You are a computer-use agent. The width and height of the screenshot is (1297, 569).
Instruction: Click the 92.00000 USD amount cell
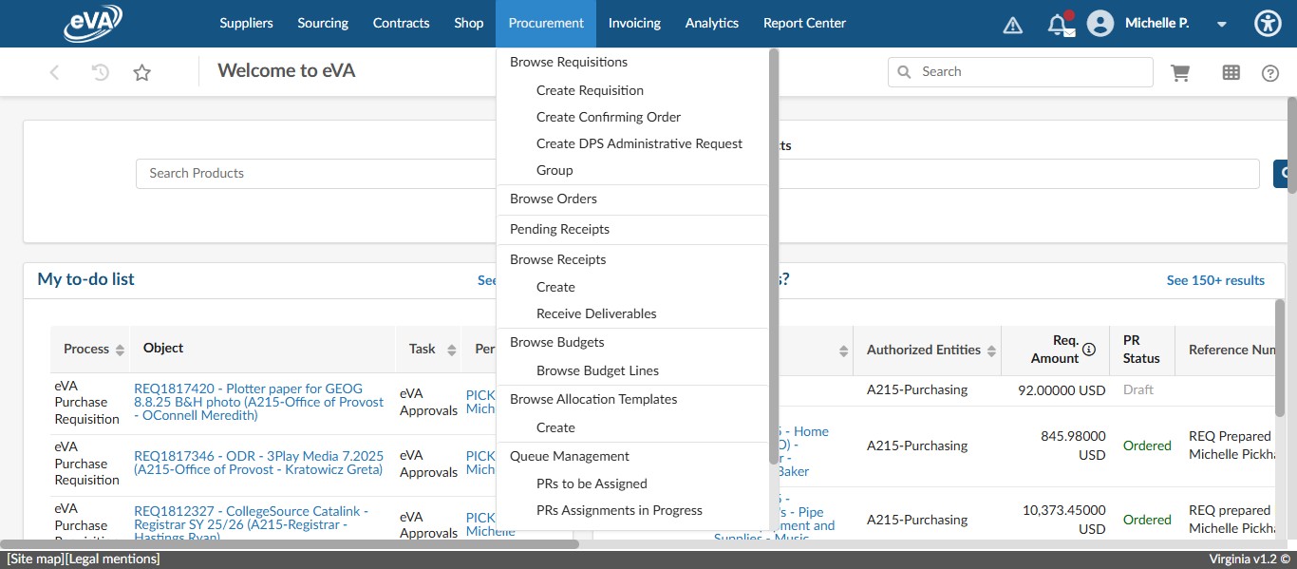click(x=1062, y=389)
